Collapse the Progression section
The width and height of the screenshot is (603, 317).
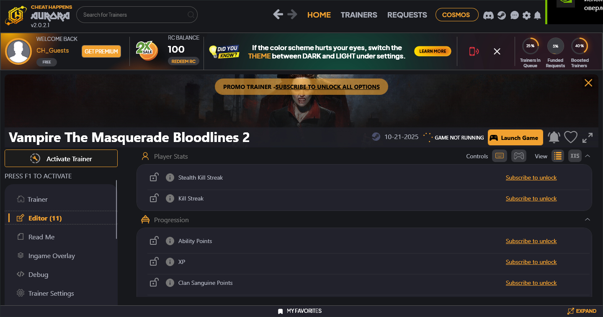tap(588, 220)
